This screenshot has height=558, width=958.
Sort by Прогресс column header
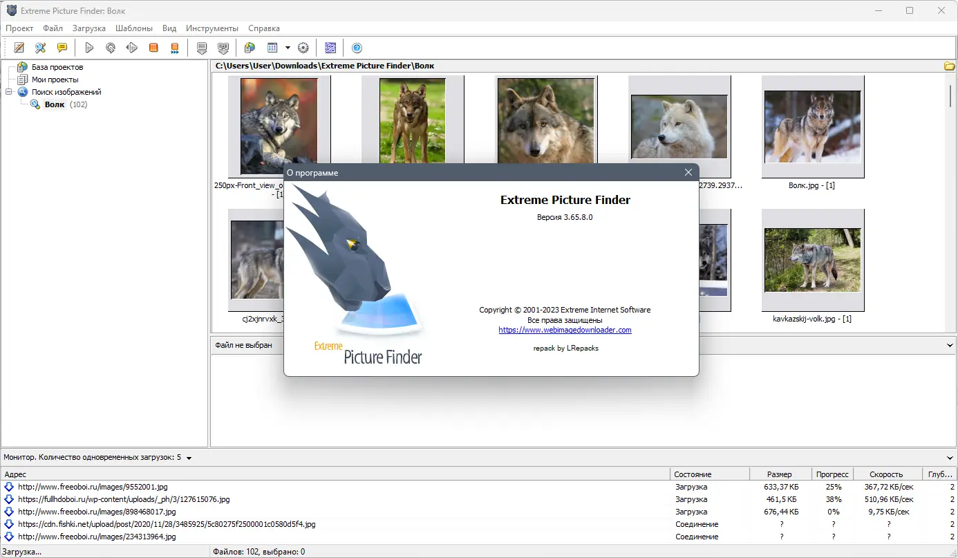(x=832, y=474)
